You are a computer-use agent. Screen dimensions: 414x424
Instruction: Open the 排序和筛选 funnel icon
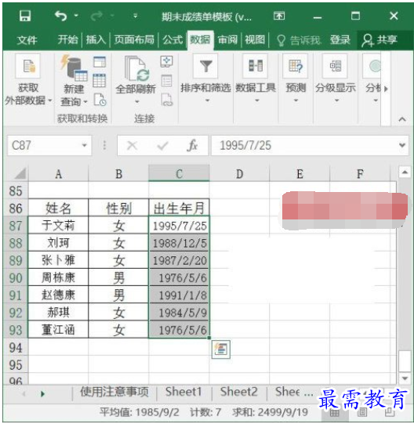point(205,67)
